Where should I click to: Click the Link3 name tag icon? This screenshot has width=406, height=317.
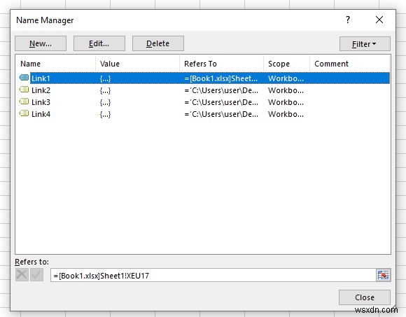[24, 101]
